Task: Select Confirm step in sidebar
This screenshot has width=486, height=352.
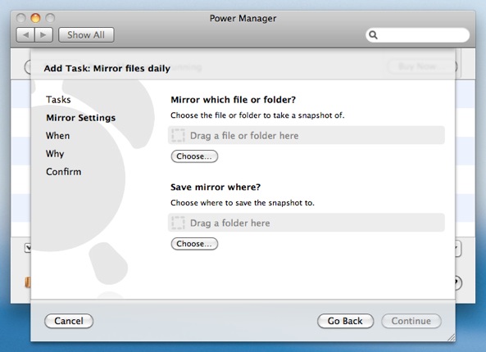Action: click(x=64, y=172)
